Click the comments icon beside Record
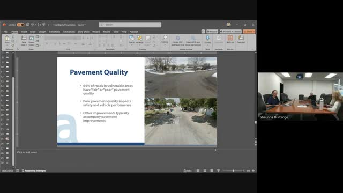Viewport: 343px width, 193px height. coord(203,32)
